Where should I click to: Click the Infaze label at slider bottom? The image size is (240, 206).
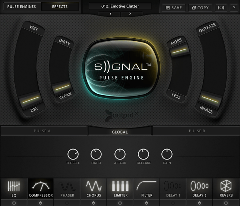coord(206,110)
